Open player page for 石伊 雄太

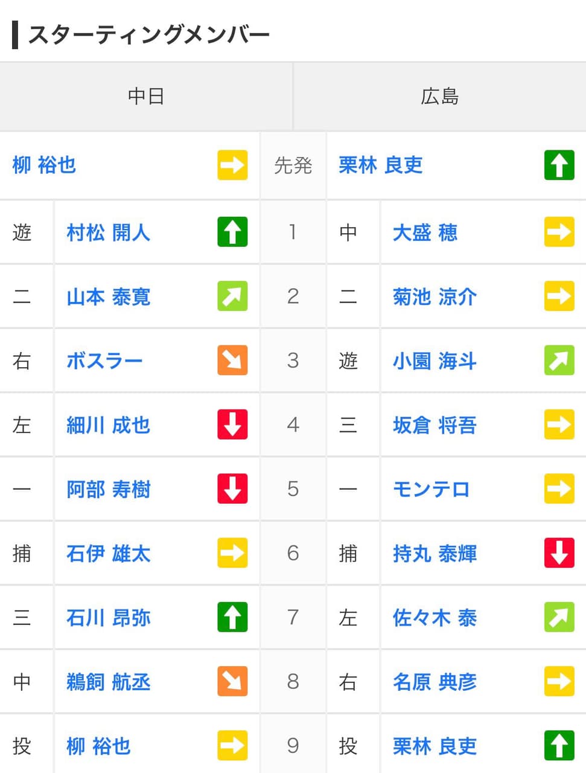[x=108, y=553]
